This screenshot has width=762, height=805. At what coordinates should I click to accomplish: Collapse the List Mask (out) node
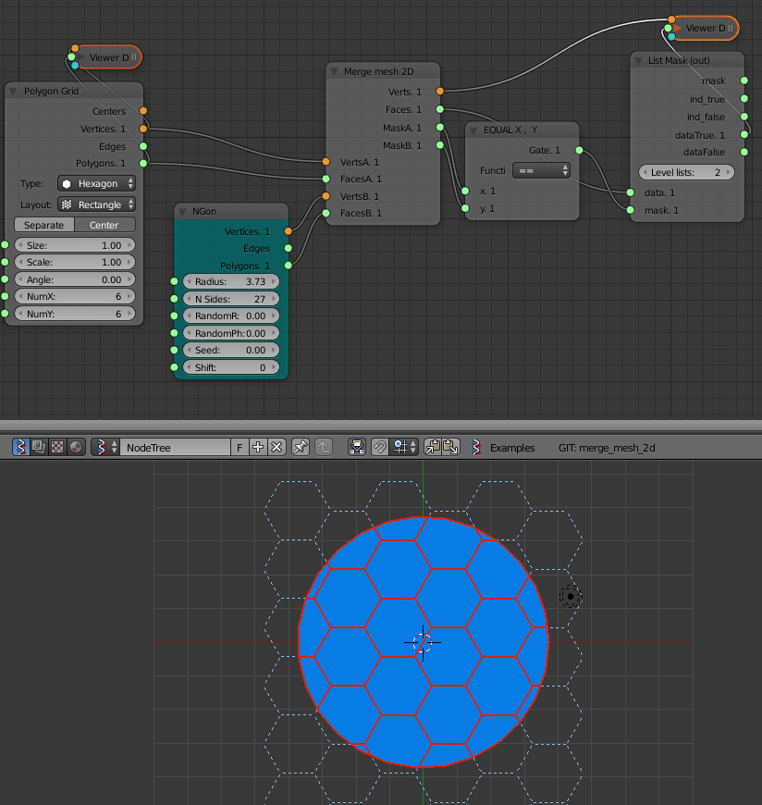(x=638, y=60)
